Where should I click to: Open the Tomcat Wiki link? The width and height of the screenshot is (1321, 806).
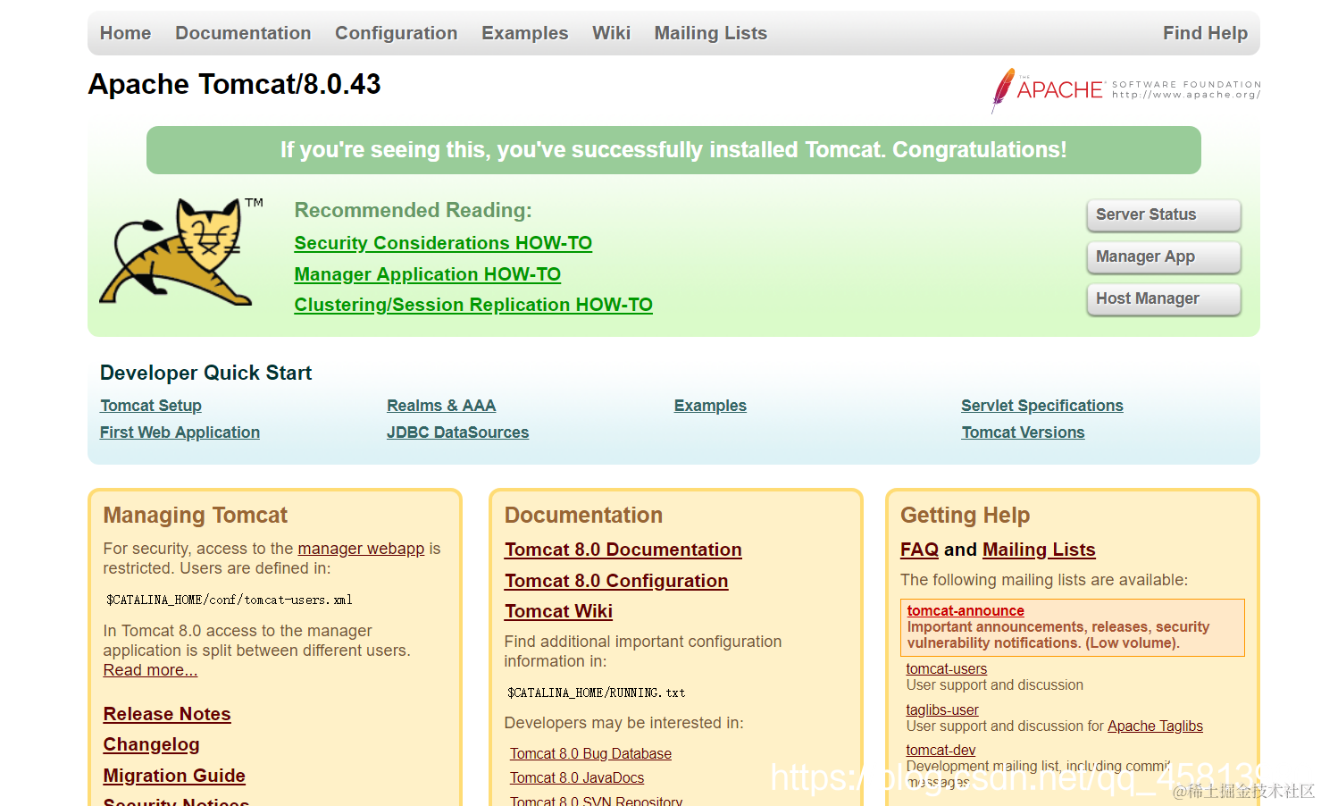tap(558, 611)
